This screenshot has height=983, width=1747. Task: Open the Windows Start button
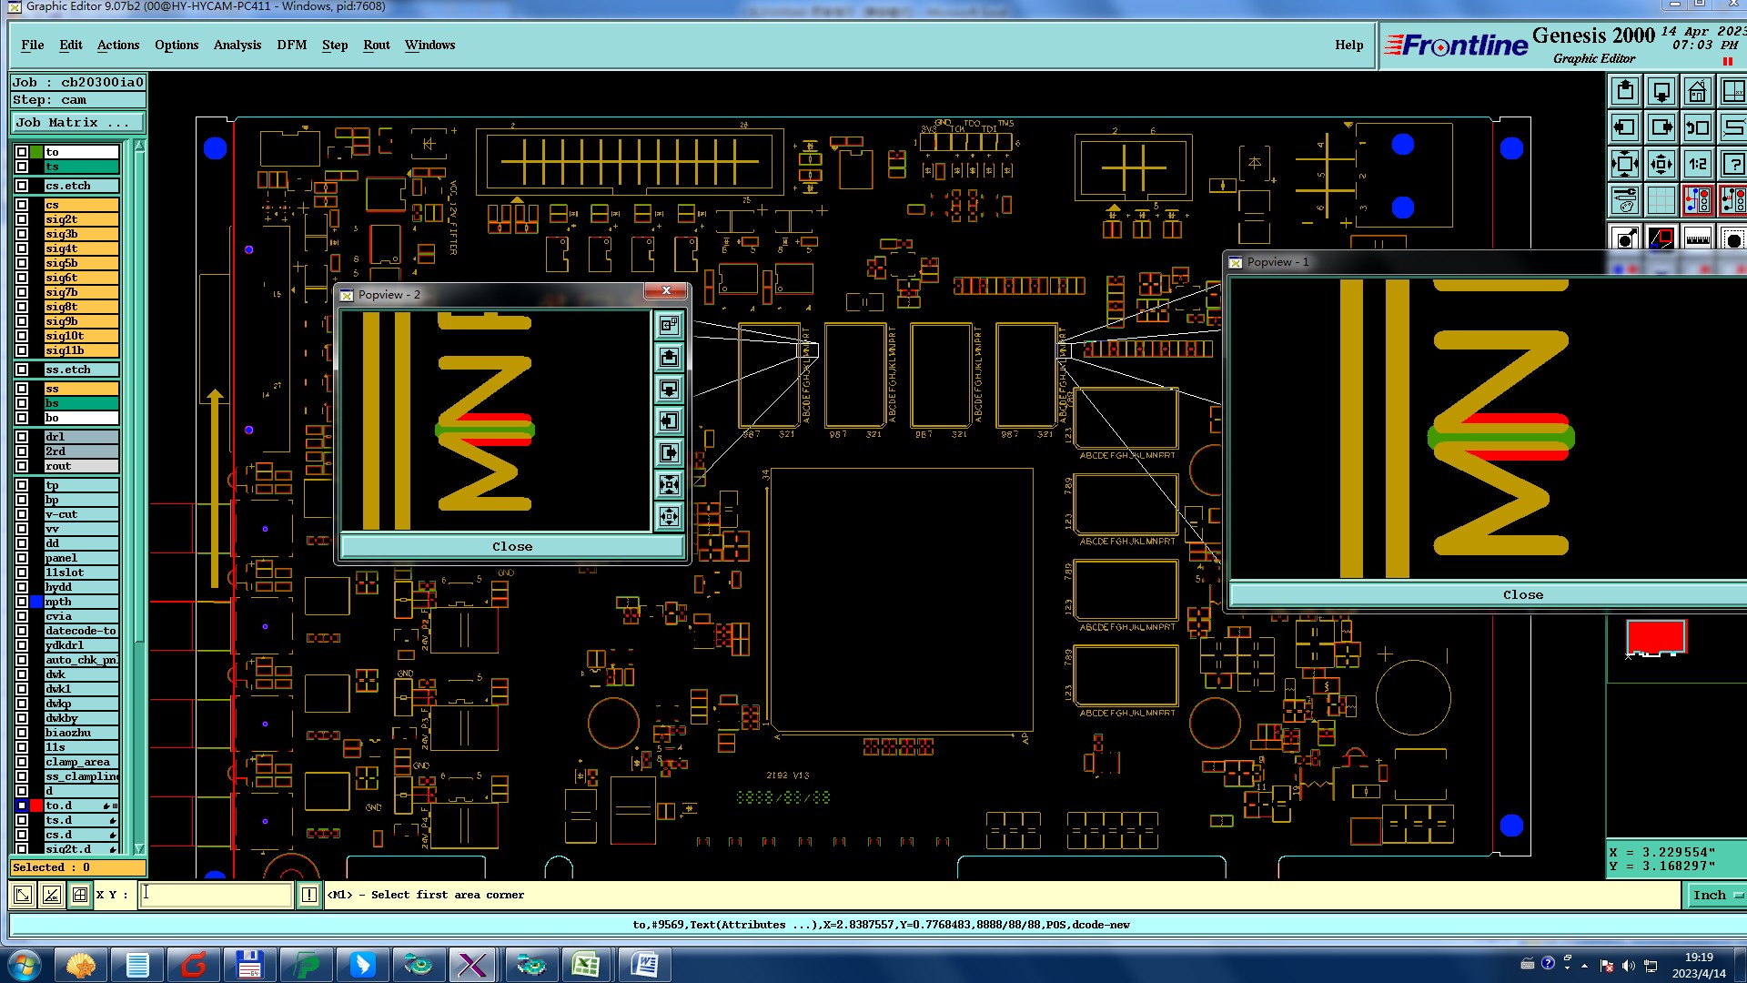(25, 965)
